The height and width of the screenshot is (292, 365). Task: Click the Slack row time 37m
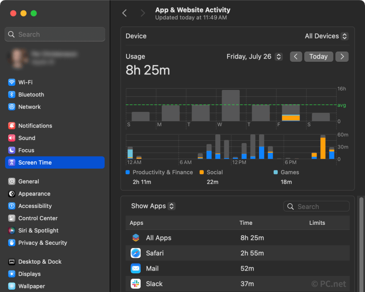247,284
